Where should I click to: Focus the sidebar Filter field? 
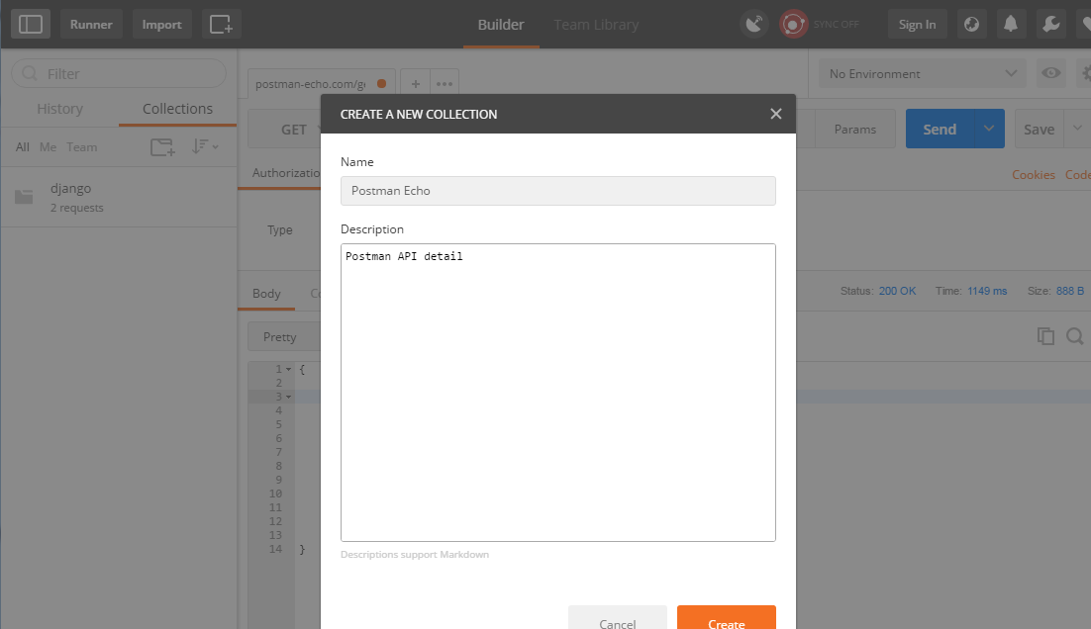pos(119,73)
